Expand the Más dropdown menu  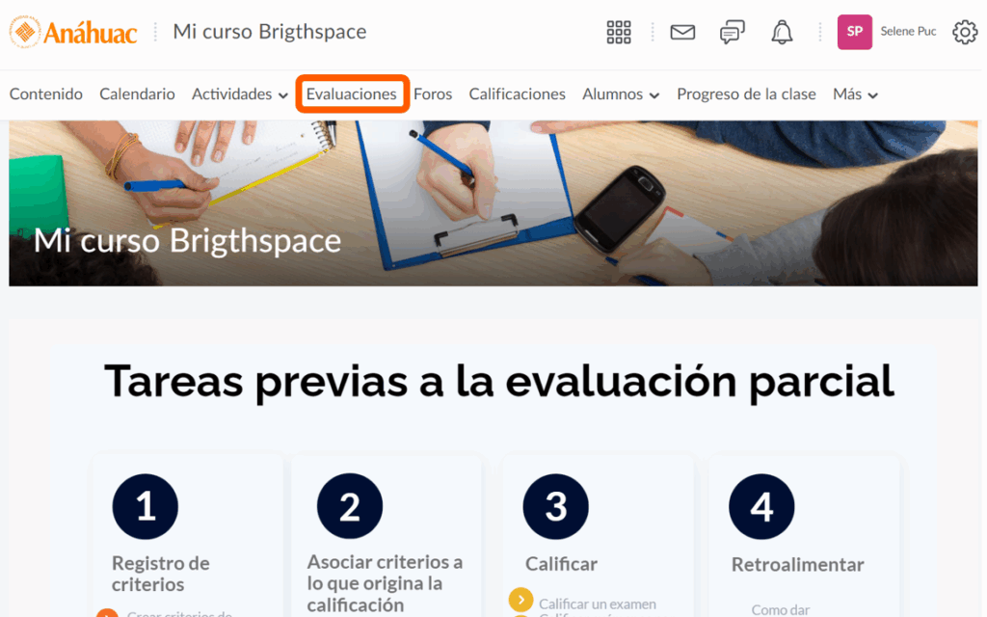pos(855,94)
